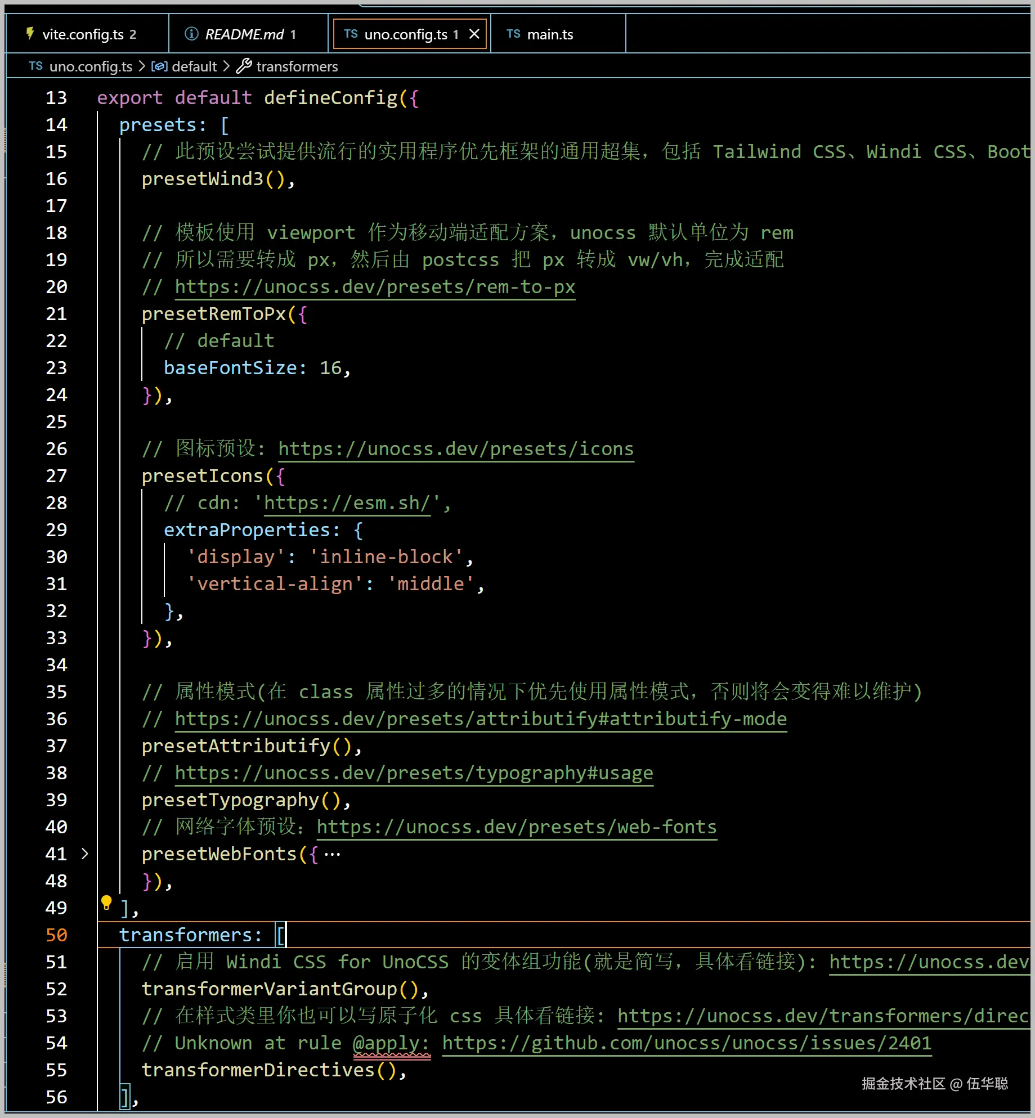The width and height of the screenshot is (1035, 1118).
Task: Click line number 13 in the gutter
Action: click(56, 98)
